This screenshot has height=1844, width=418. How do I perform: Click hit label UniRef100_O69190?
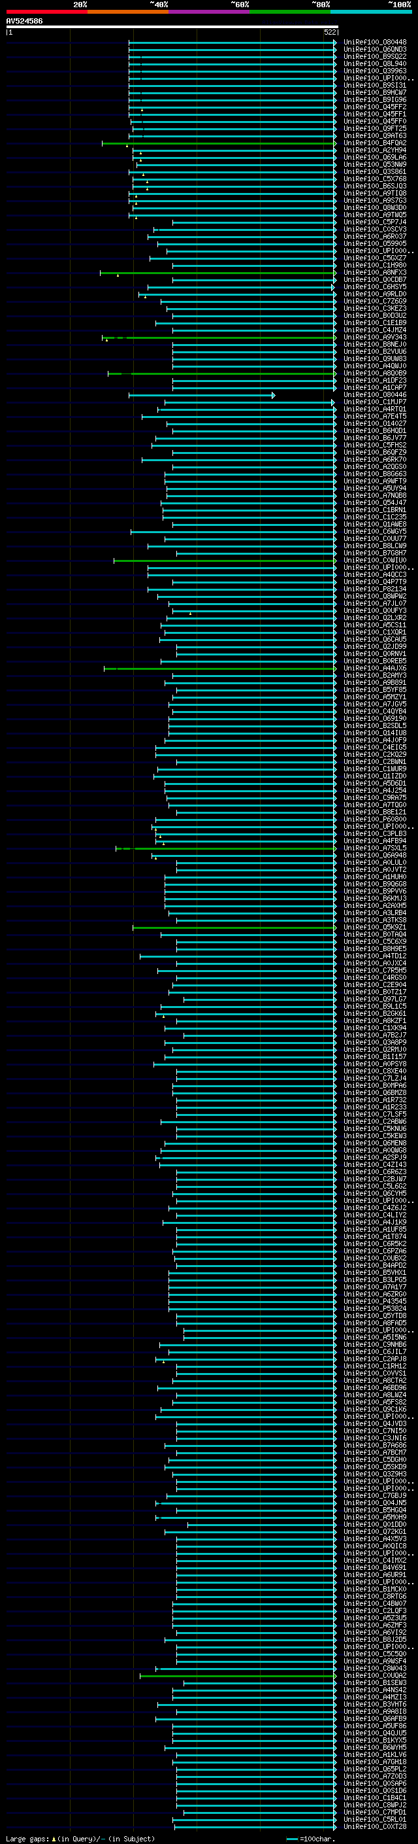[375, 719]
